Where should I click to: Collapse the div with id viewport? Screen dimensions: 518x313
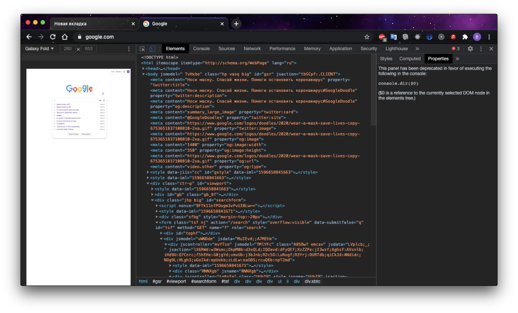(x=148, y=184)
